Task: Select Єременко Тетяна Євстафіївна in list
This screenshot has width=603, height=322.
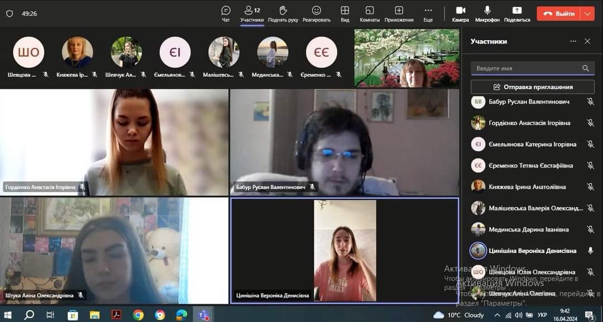Action: pyautogui.click(x=533, y=166)
